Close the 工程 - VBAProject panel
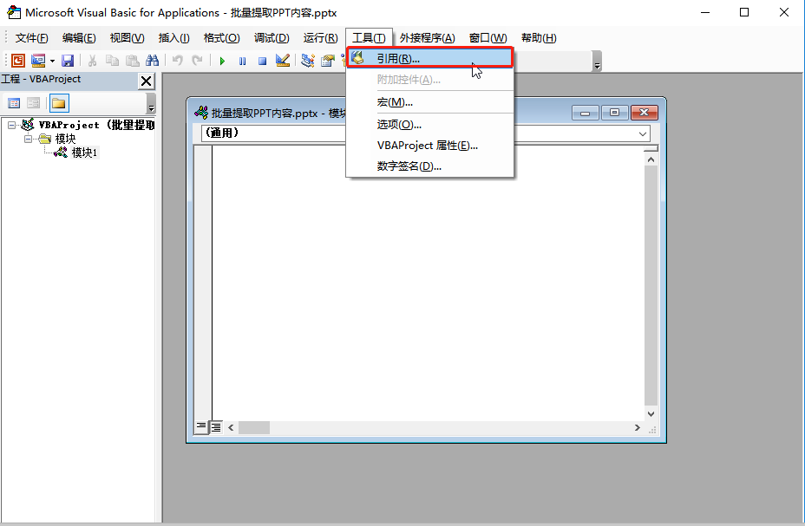This screenshot has height=526, width=805. pos(147,81)
